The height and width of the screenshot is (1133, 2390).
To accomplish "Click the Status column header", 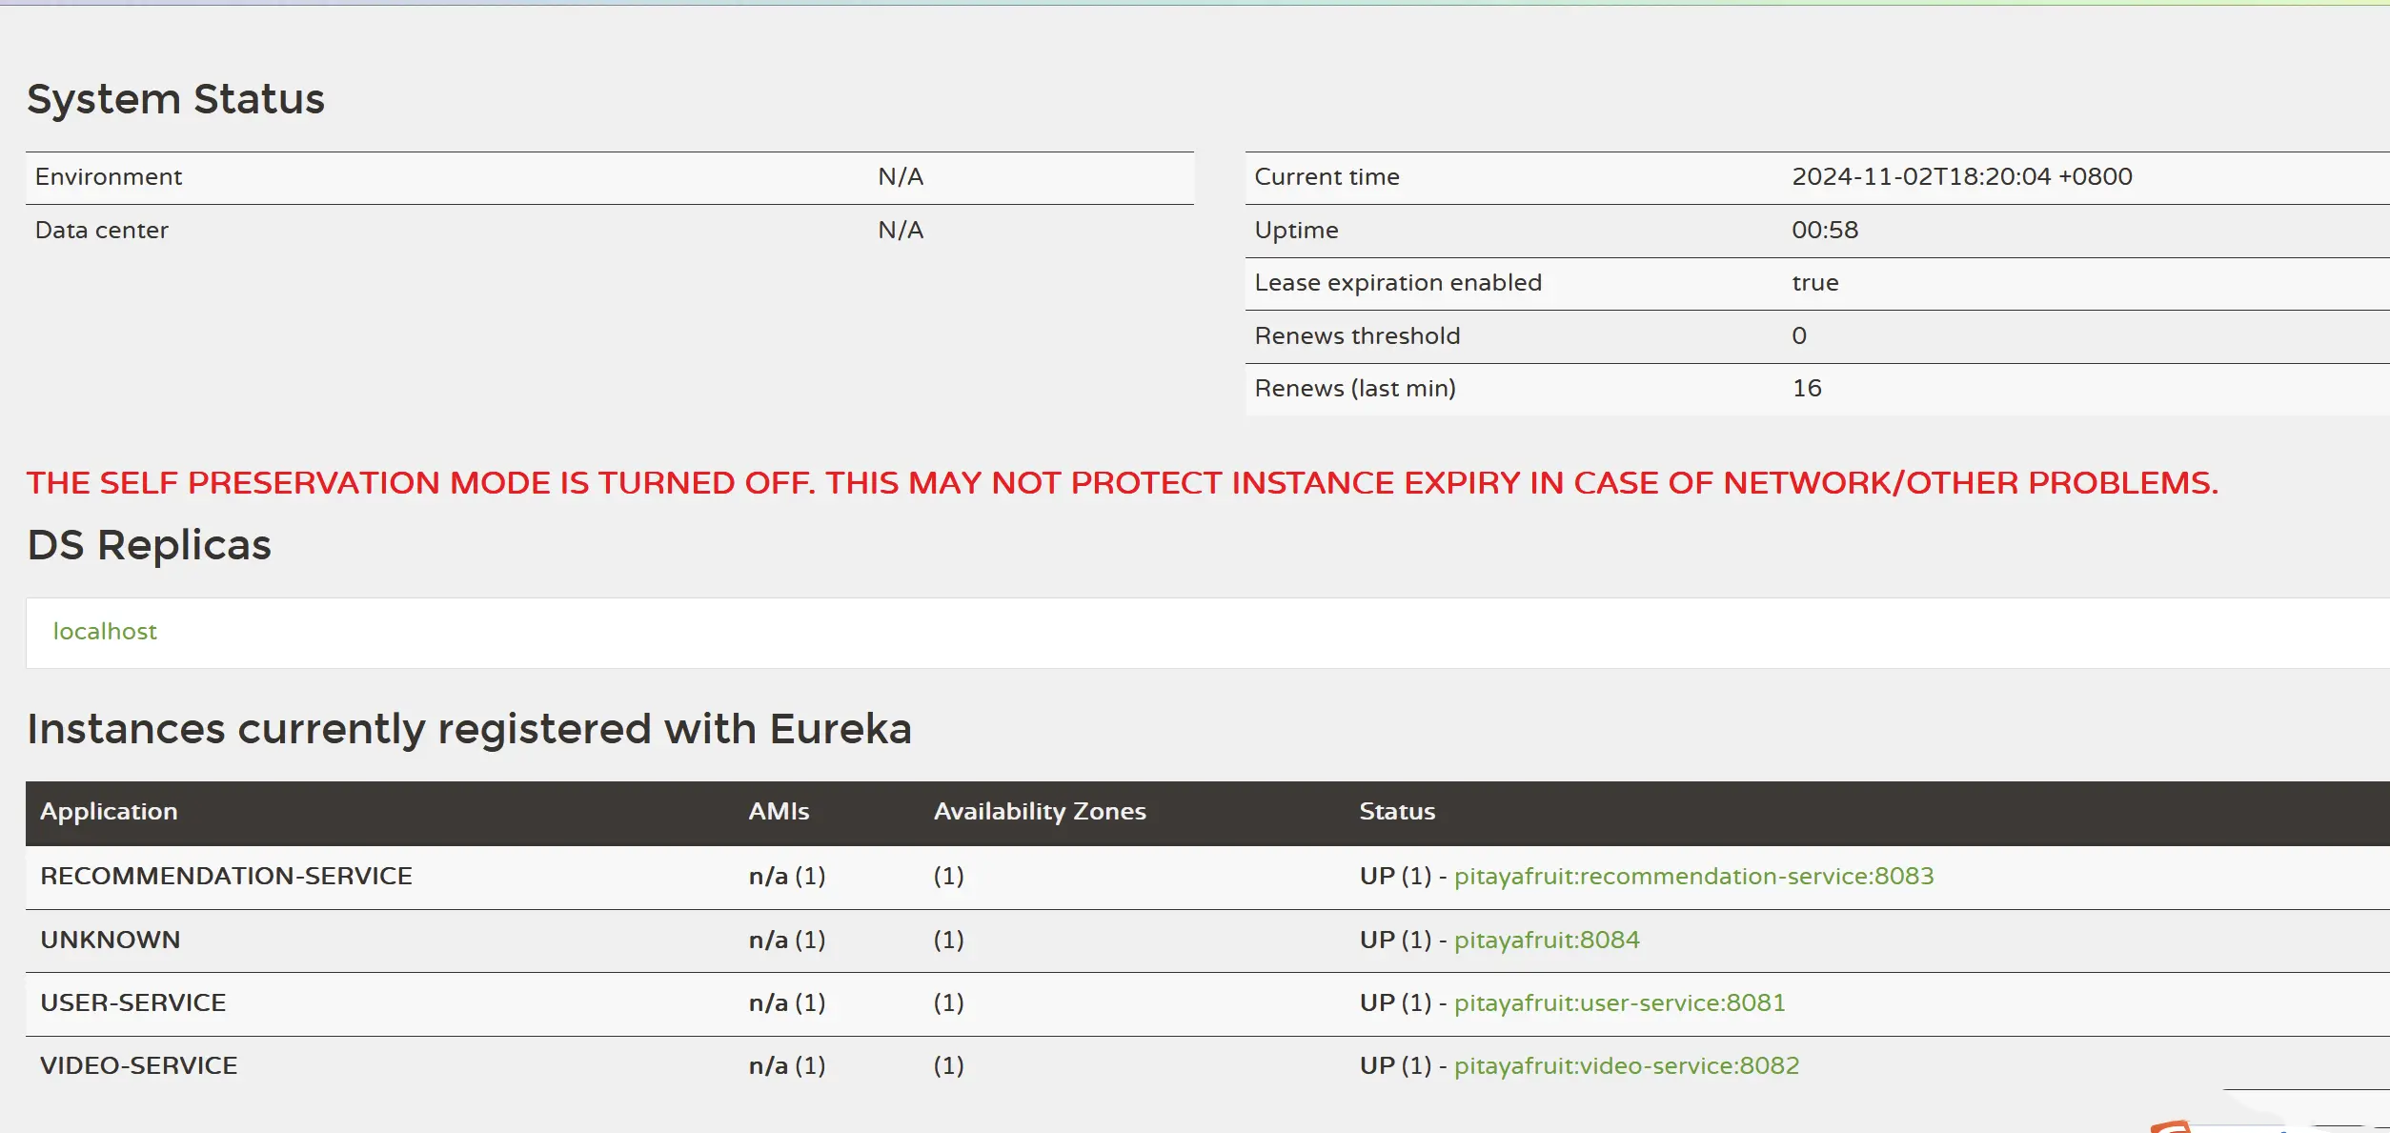I will click(1396, 812).
